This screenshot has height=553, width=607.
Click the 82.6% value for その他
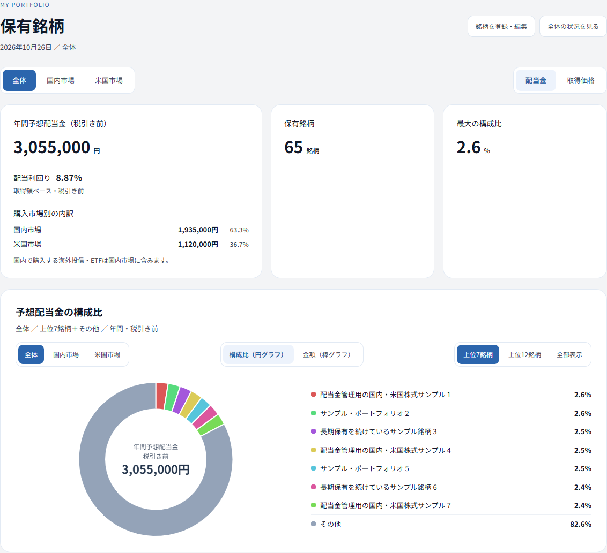(x=581, y=524)
